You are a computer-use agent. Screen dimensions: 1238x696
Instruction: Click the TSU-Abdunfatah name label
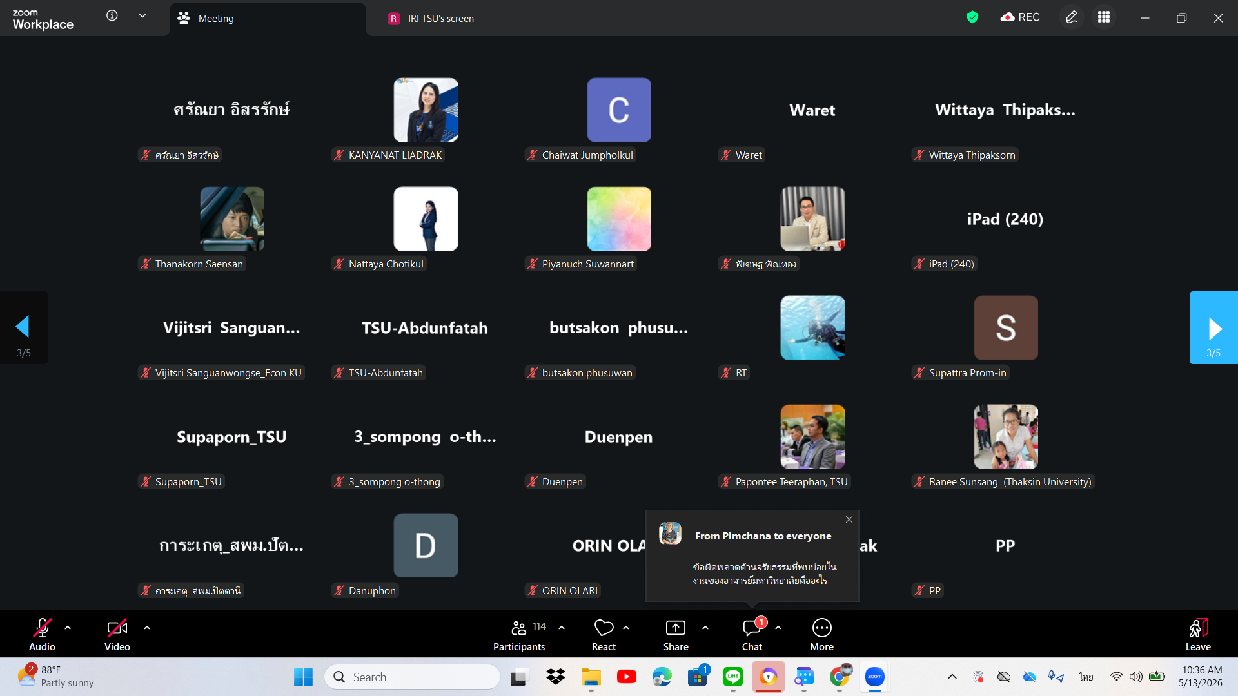coord(378,373)
